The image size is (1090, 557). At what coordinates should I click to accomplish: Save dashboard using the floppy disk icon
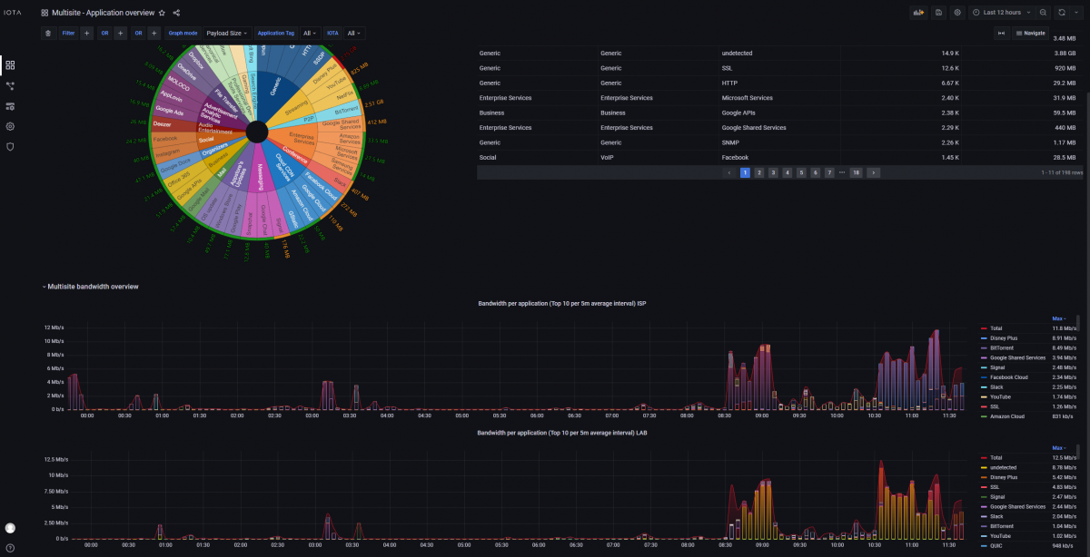tap(939, 13)
